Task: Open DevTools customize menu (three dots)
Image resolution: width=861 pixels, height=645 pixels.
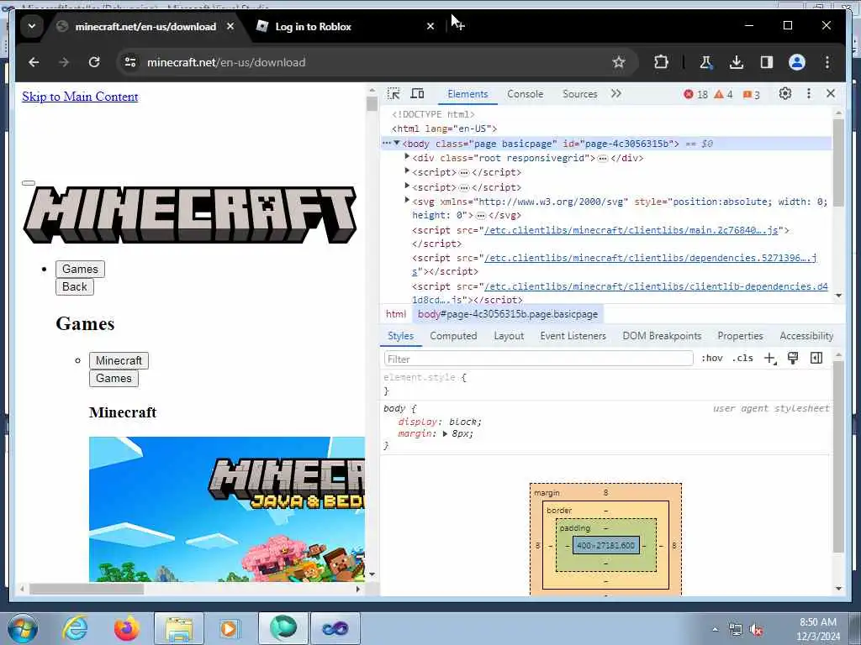Action: 808,94
